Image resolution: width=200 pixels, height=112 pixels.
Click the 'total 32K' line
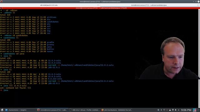pyautogui.click(x=5, y=15)
